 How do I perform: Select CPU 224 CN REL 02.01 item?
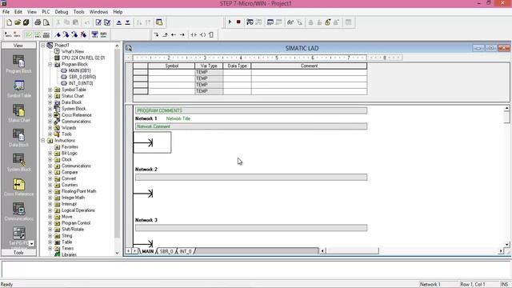(x=83, y=58)
